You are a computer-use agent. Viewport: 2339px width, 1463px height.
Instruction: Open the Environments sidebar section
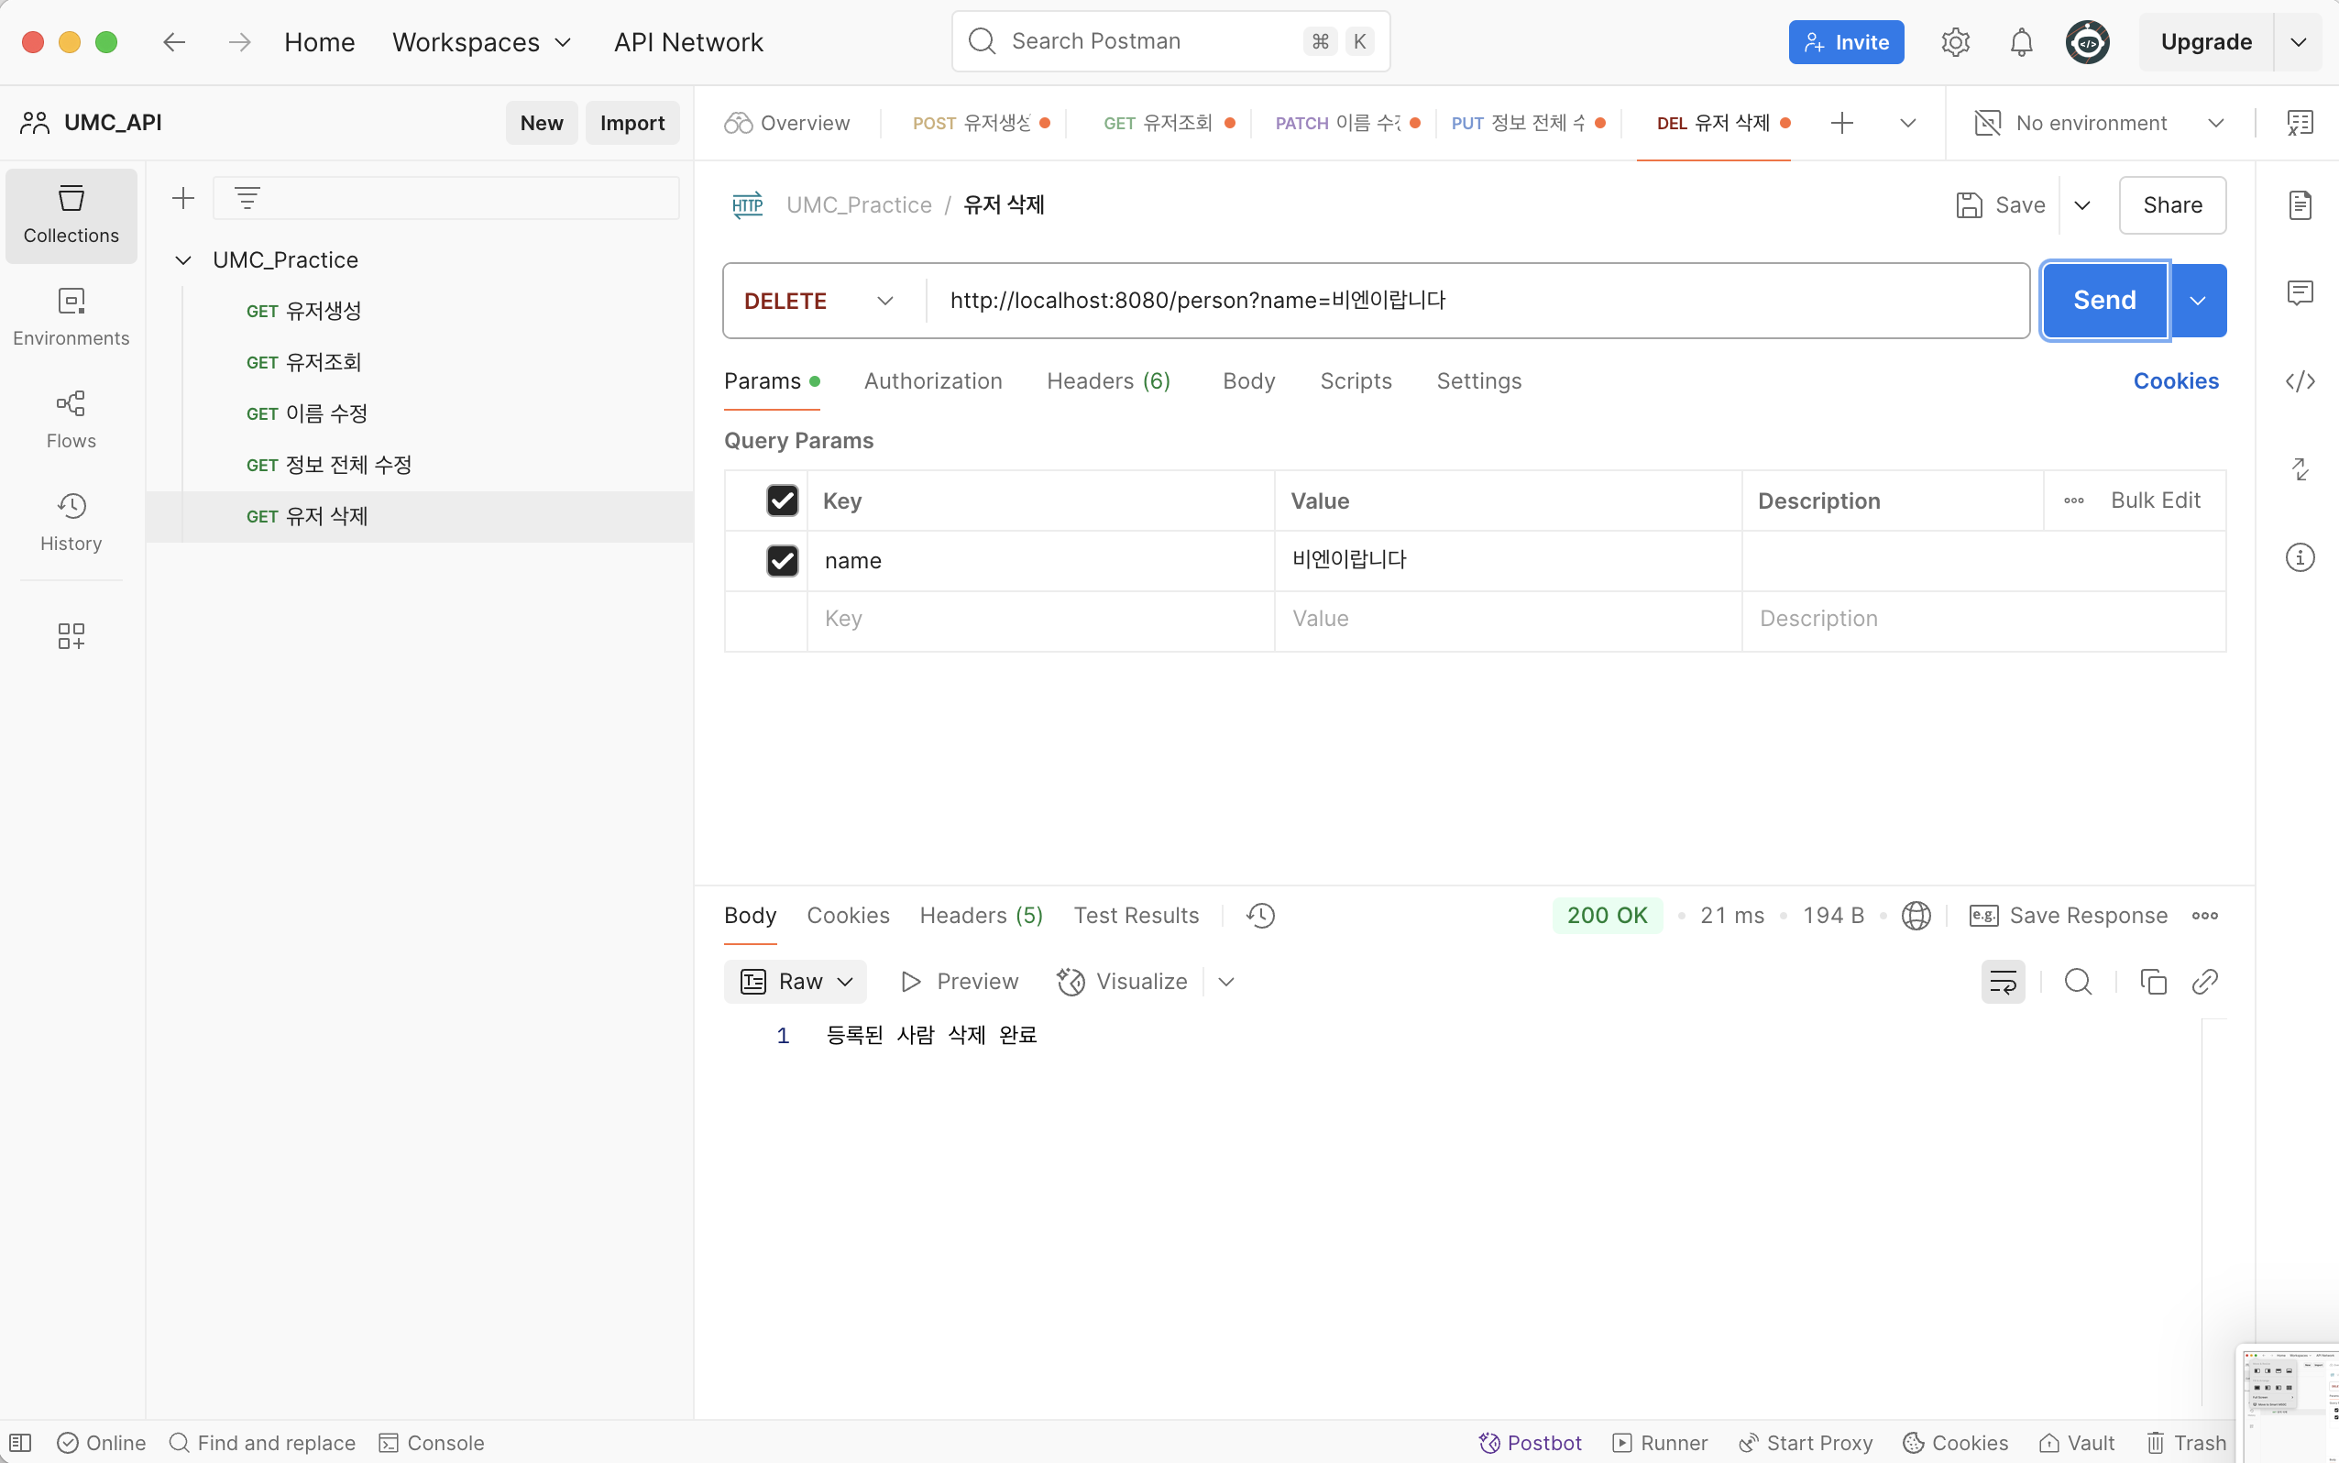71,316
